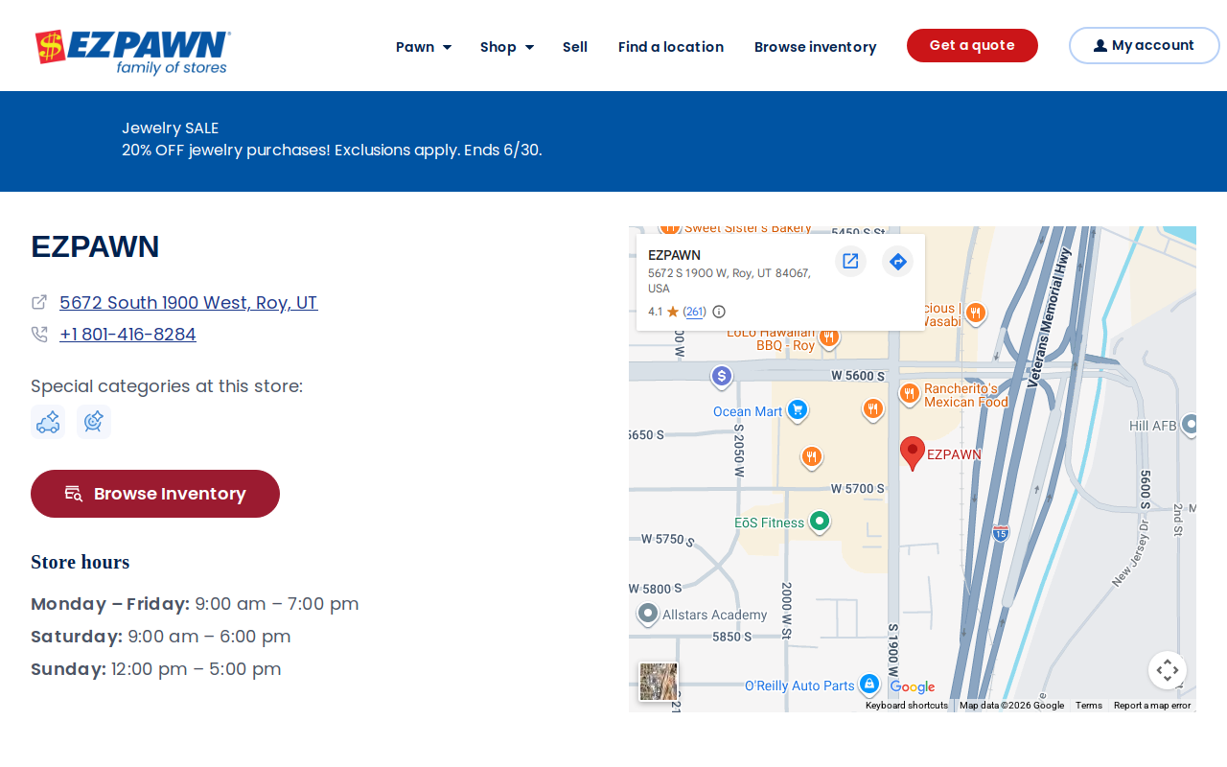Select the target special category icon

click(94, 422)
